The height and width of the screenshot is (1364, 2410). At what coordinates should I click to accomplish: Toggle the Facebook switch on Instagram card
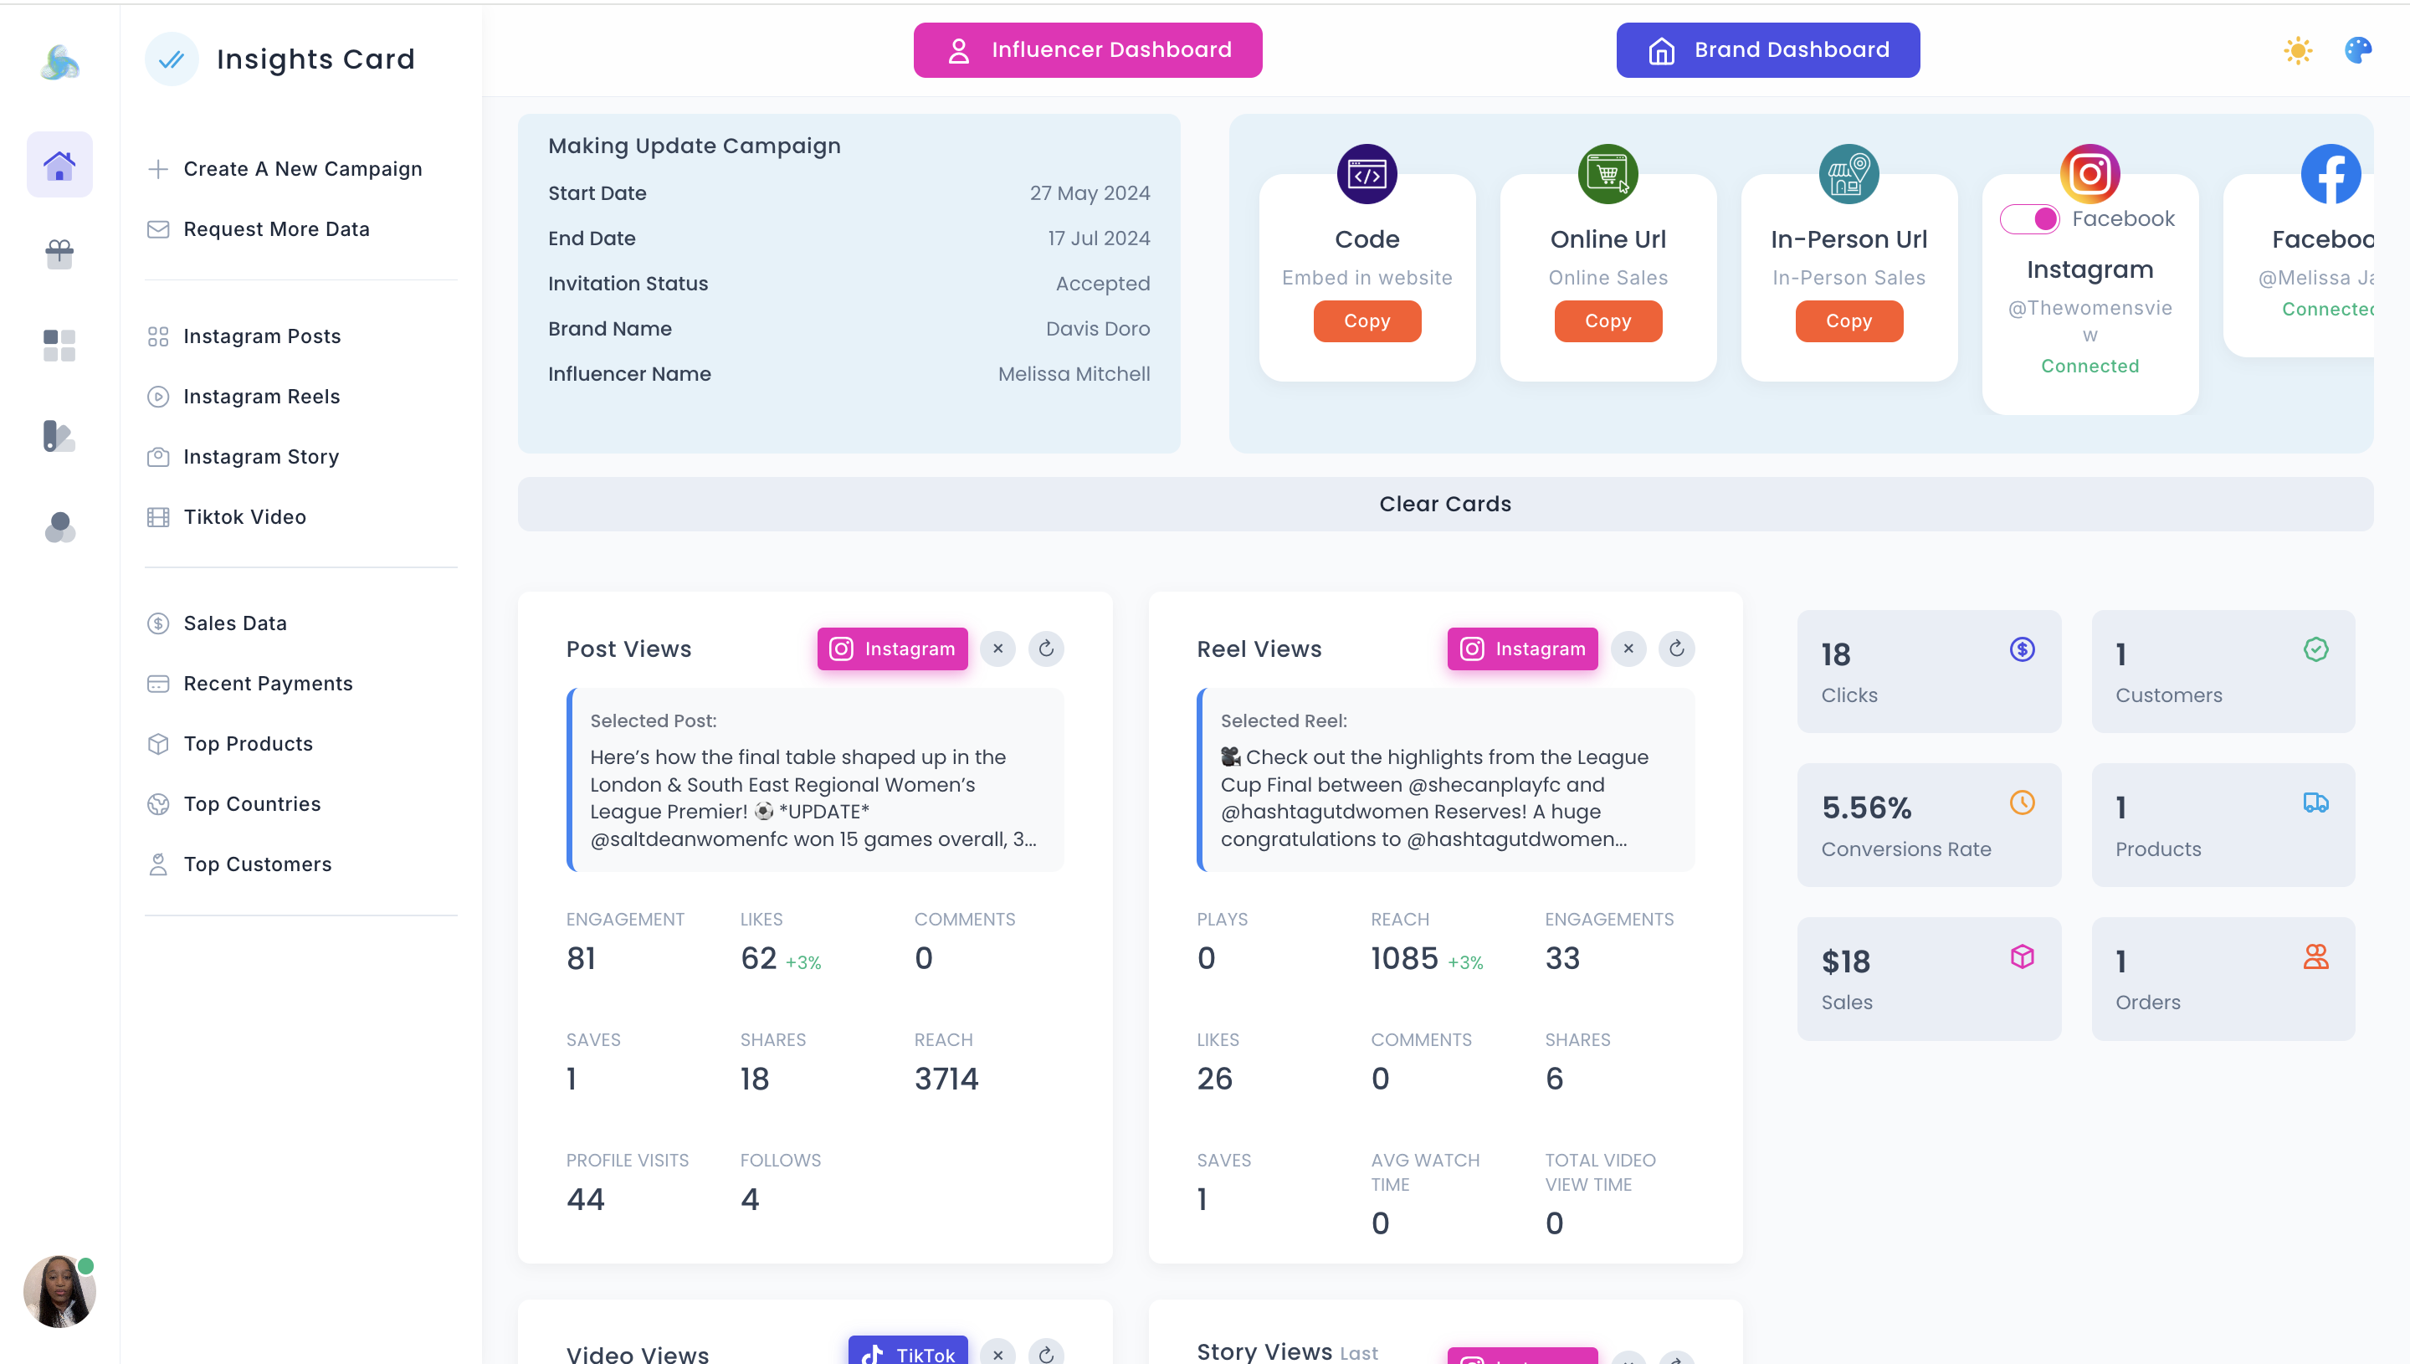point(2030,219)
